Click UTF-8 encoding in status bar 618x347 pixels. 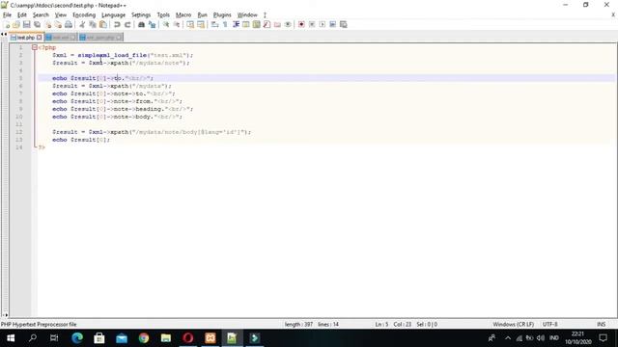tap(549, 324)
